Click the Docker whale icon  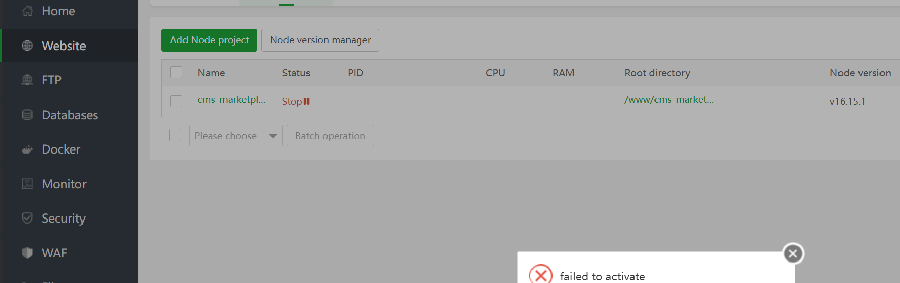(x=28, y=149)
